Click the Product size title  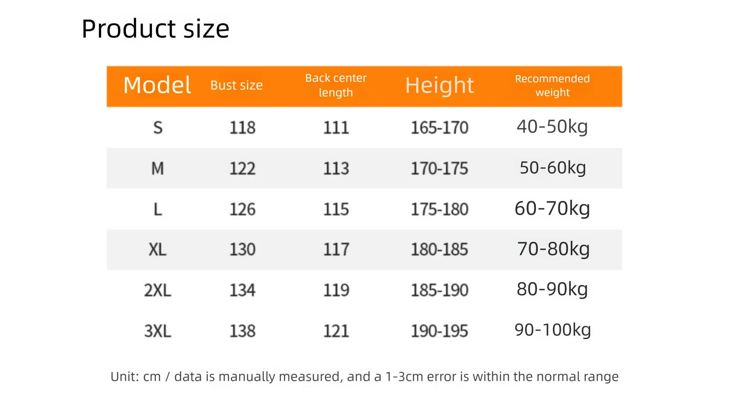coord(155,29)
